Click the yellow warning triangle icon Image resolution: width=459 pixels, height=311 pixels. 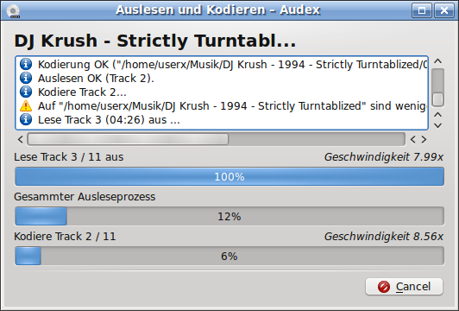[26, 105]
